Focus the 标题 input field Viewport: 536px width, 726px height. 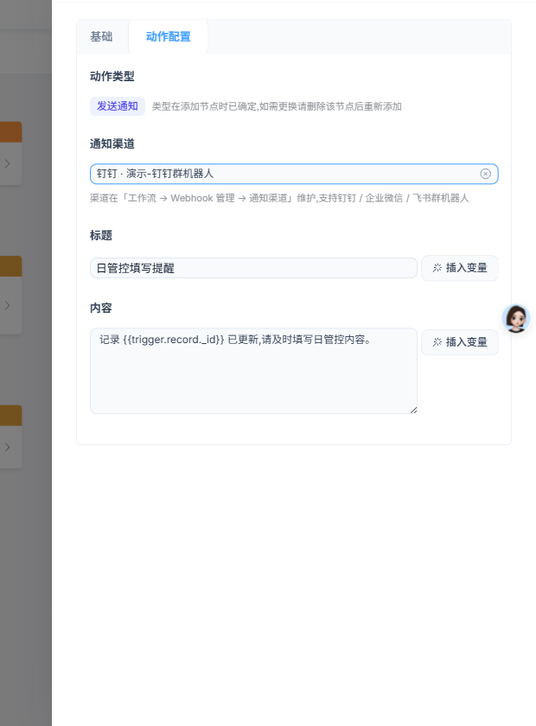click(x=253, y=268)
